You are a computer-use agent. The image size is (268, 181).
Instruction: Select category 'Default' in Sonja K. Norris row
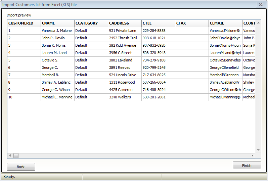(91, 45)
